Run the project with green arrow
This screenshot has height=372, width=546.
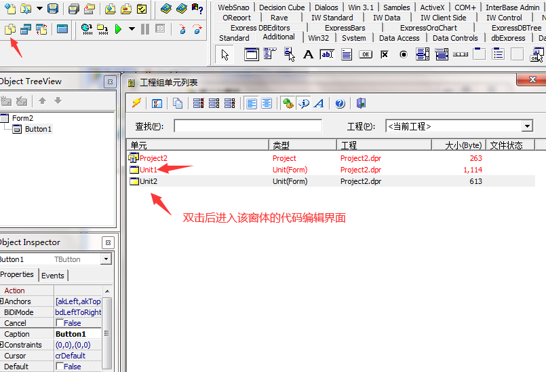[x=118, y=29]
